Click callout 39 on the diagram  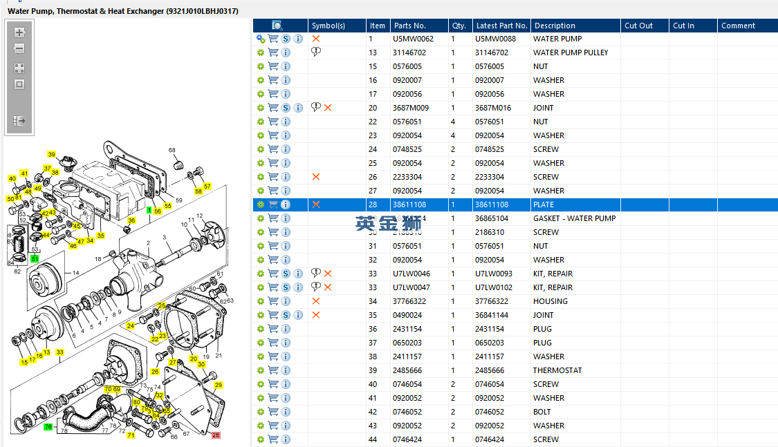(x=52, y=155)
